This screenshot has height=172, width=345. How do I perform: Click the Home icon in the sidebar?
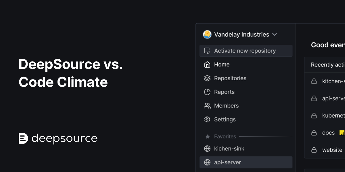[207, 64]
